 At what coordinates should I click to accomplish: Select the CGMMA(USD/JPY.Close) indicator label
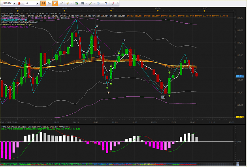[13, 16]
